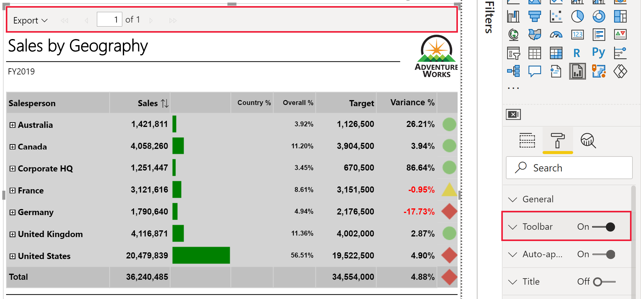
Task: Go to first report page
Action: (64, 20)
